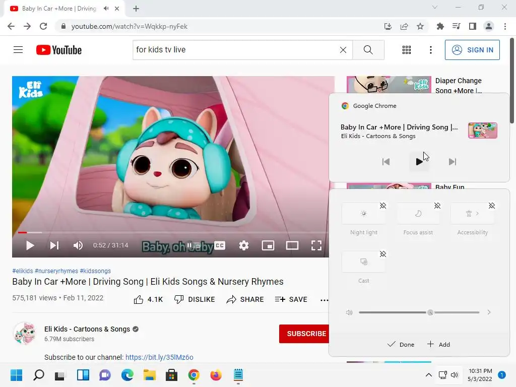516x387 pixels.
Task: Click the #kidssongs hashtag
Action: pyautogui.click(x=95, y=271)
